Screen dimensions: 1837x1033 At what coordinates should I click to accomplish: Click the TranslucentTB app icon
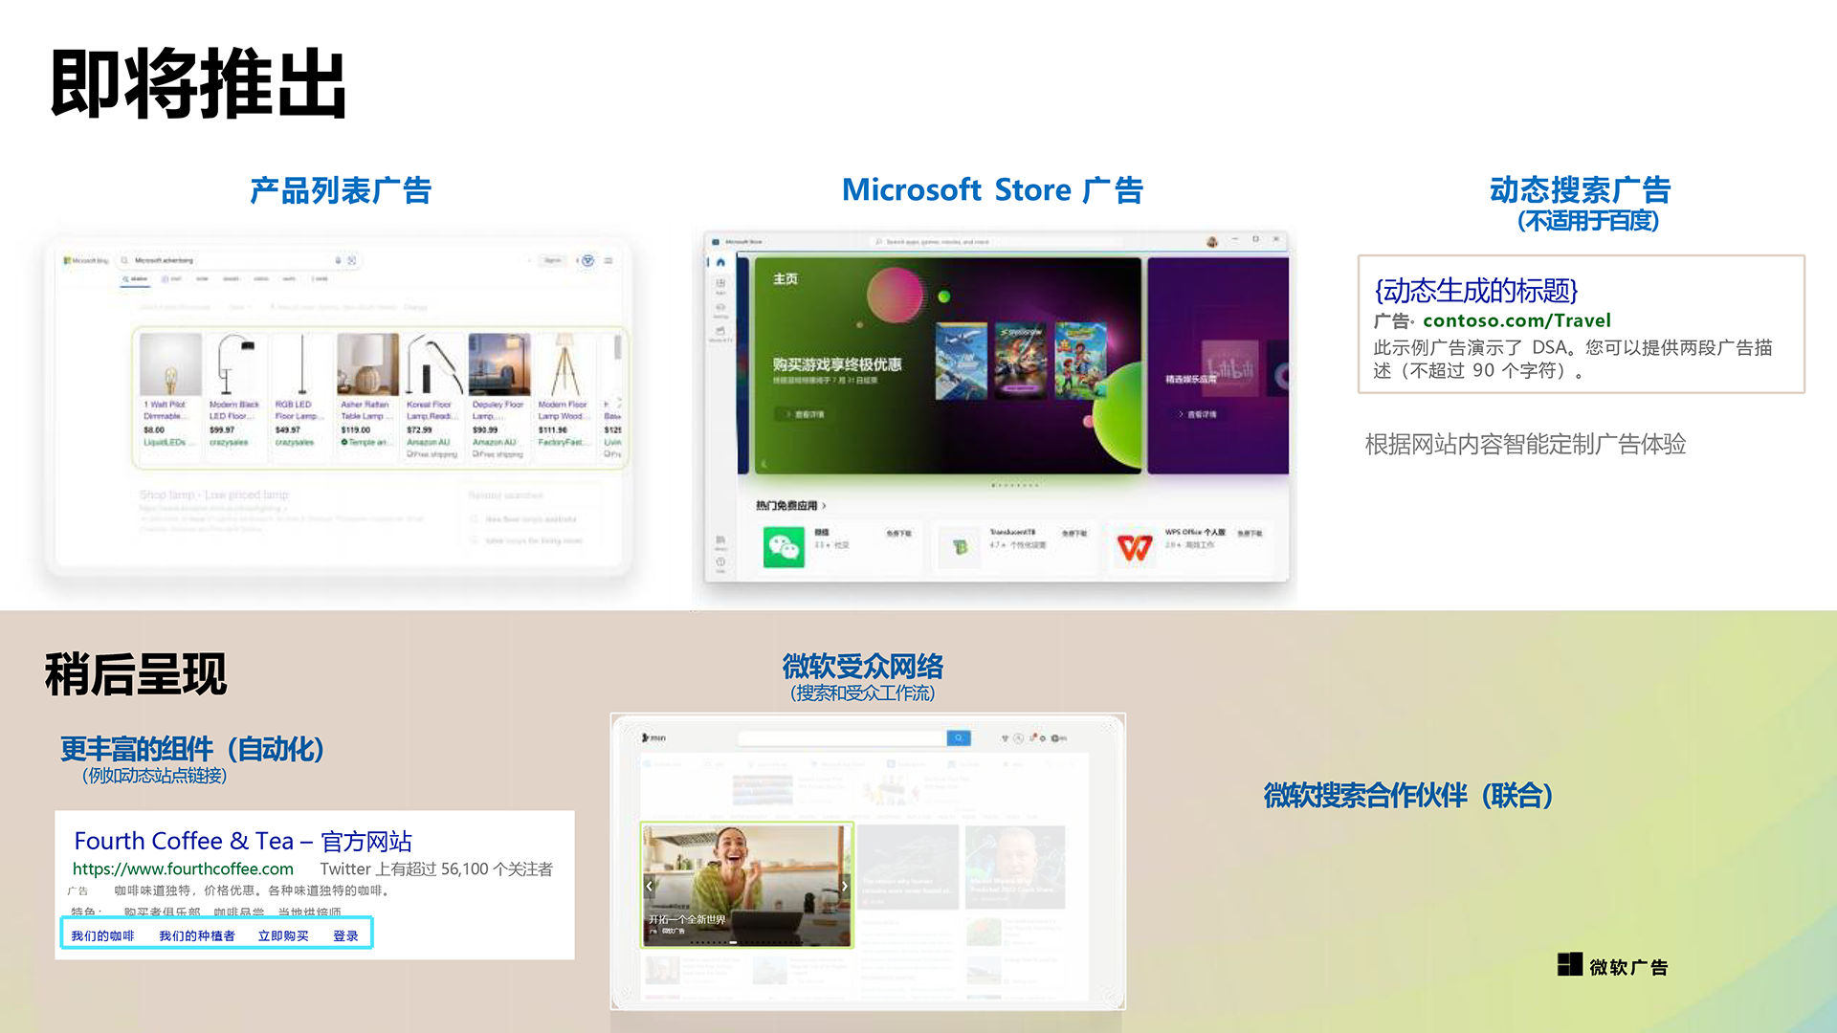pyautogui.click(x=961, y=547)
